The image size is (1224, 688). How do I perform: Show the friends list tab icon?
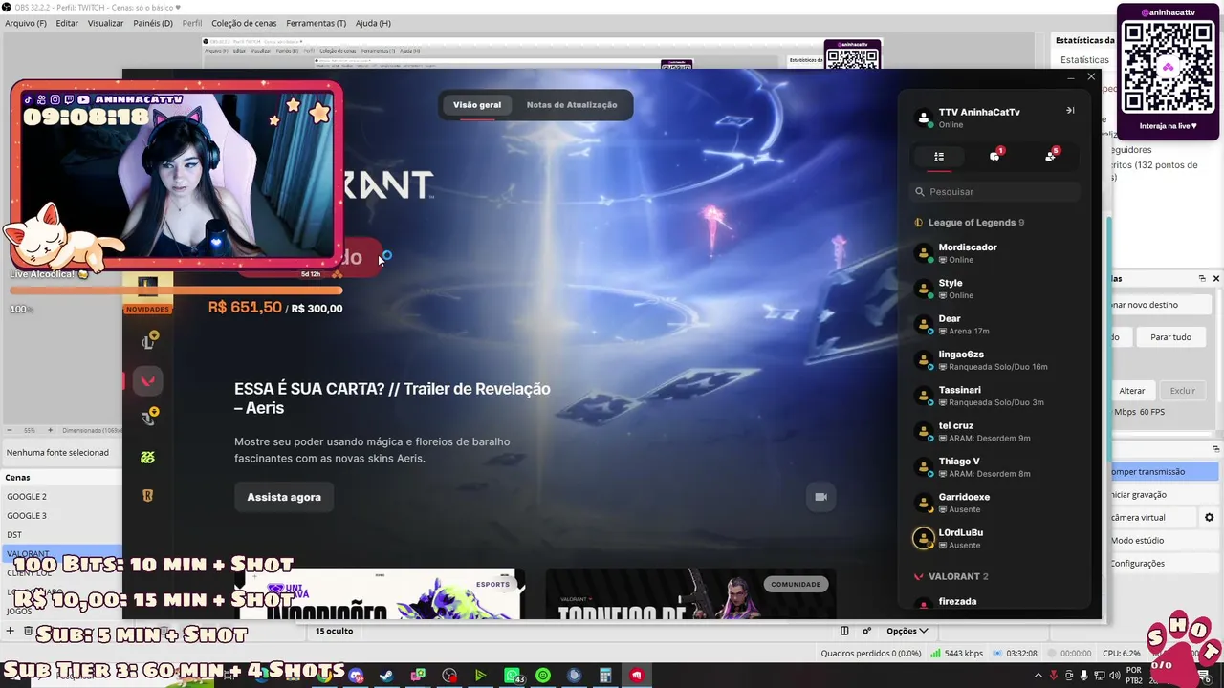point(939,157)
